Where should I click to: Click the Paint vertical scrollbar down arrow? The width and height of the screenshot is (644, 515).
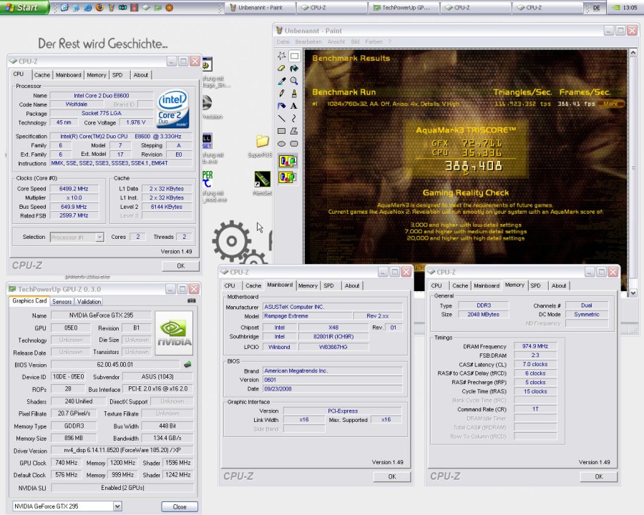click(x=633, y=293)
